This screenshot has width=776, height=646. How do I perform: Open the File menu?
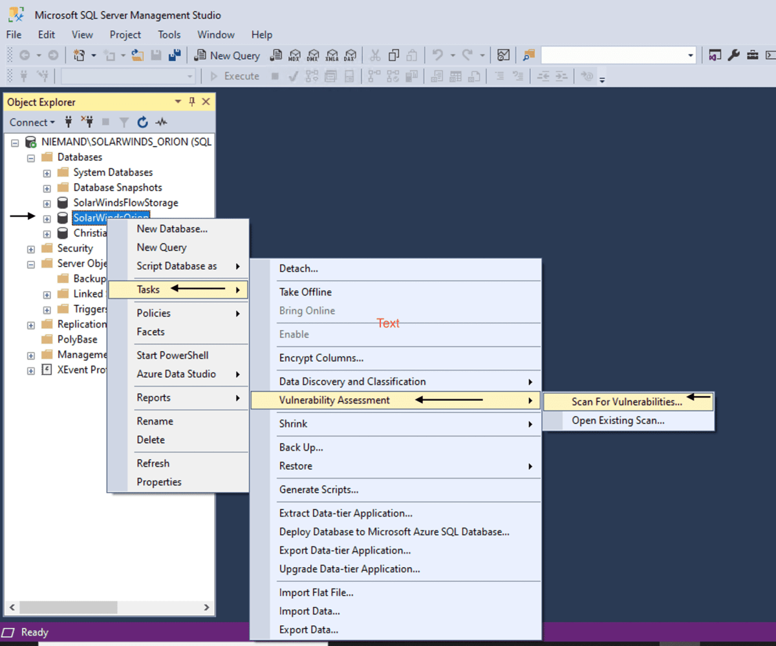point(14,34)
